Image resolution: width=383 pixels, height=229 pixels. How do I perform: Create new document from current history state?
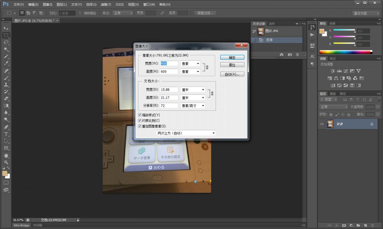click(x=281, y=55)
